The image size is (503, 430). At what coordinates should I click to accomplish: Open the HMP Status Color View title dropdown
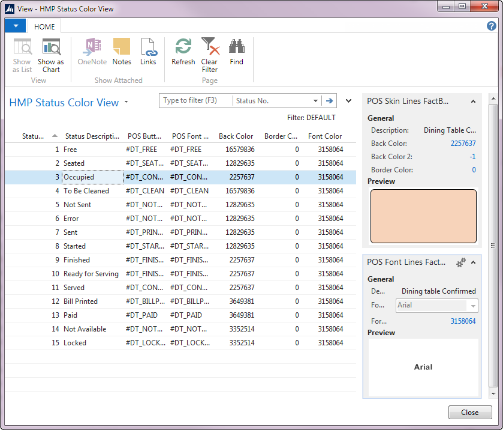click(126, 103)
